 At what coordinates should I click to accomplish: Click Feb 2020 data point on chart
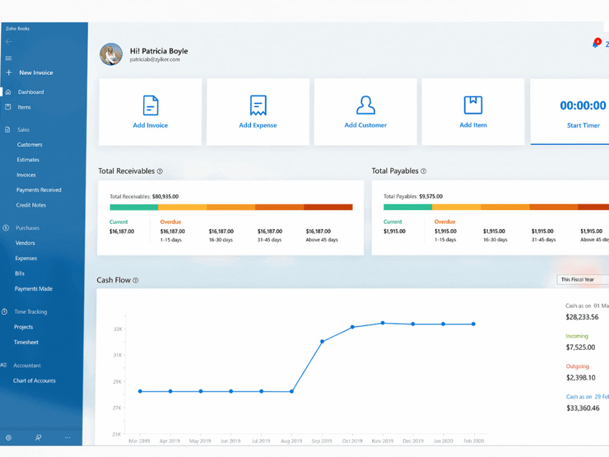pyautogui.click(x=473, y=324)
